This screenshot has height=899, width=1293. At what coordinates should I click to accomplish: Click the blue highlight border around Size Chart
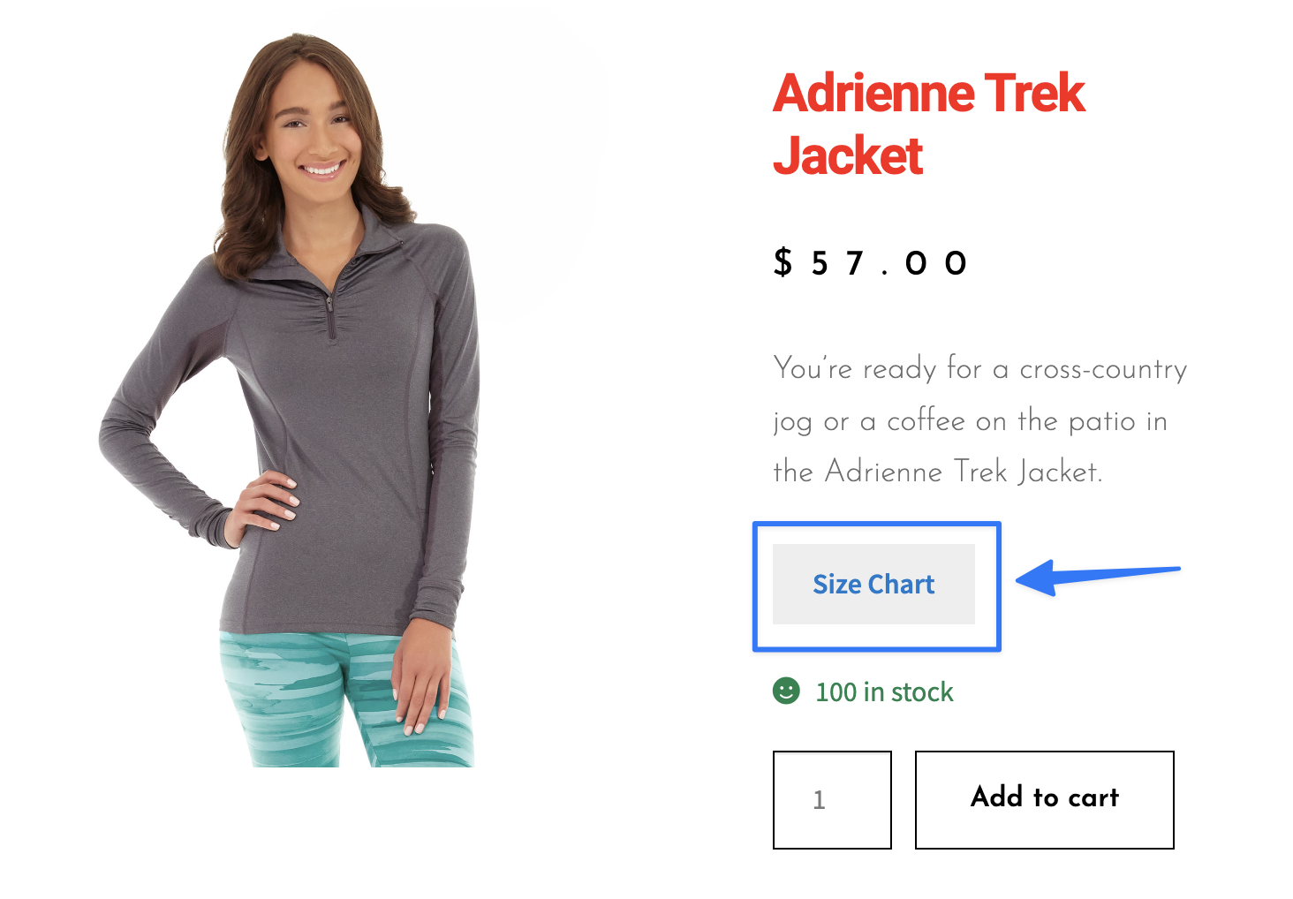(877, 524)
